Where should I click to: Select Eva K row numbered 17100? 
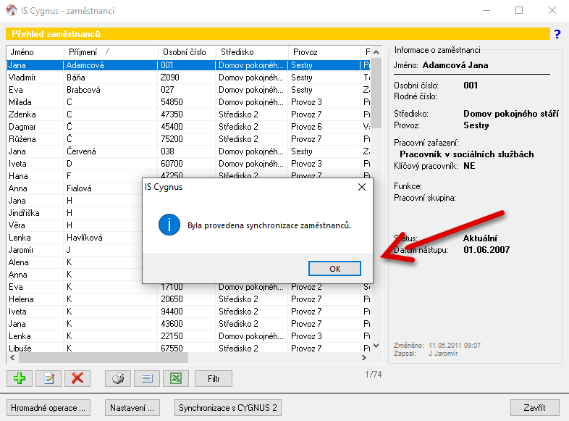[189, 288]
